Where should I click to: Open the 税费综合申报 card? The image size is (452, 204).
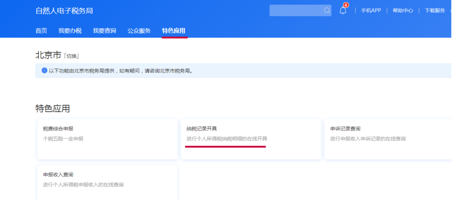coord(107,139)
